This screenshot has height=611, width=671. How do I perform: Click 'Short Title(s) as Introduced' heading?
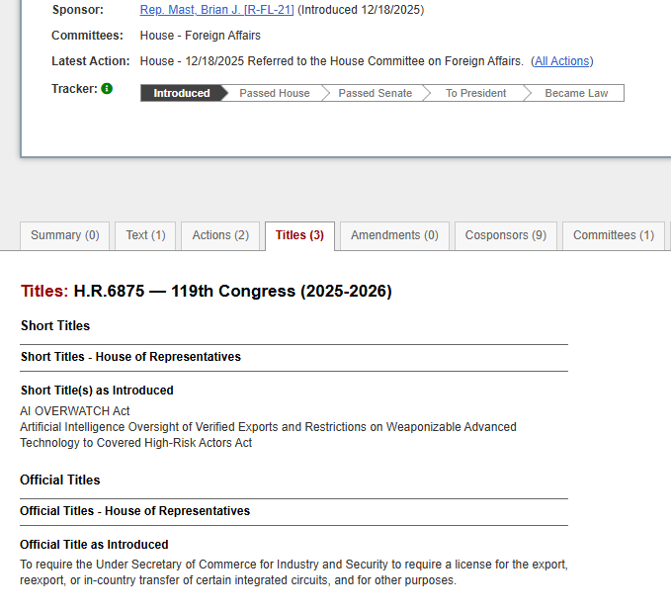97,391
